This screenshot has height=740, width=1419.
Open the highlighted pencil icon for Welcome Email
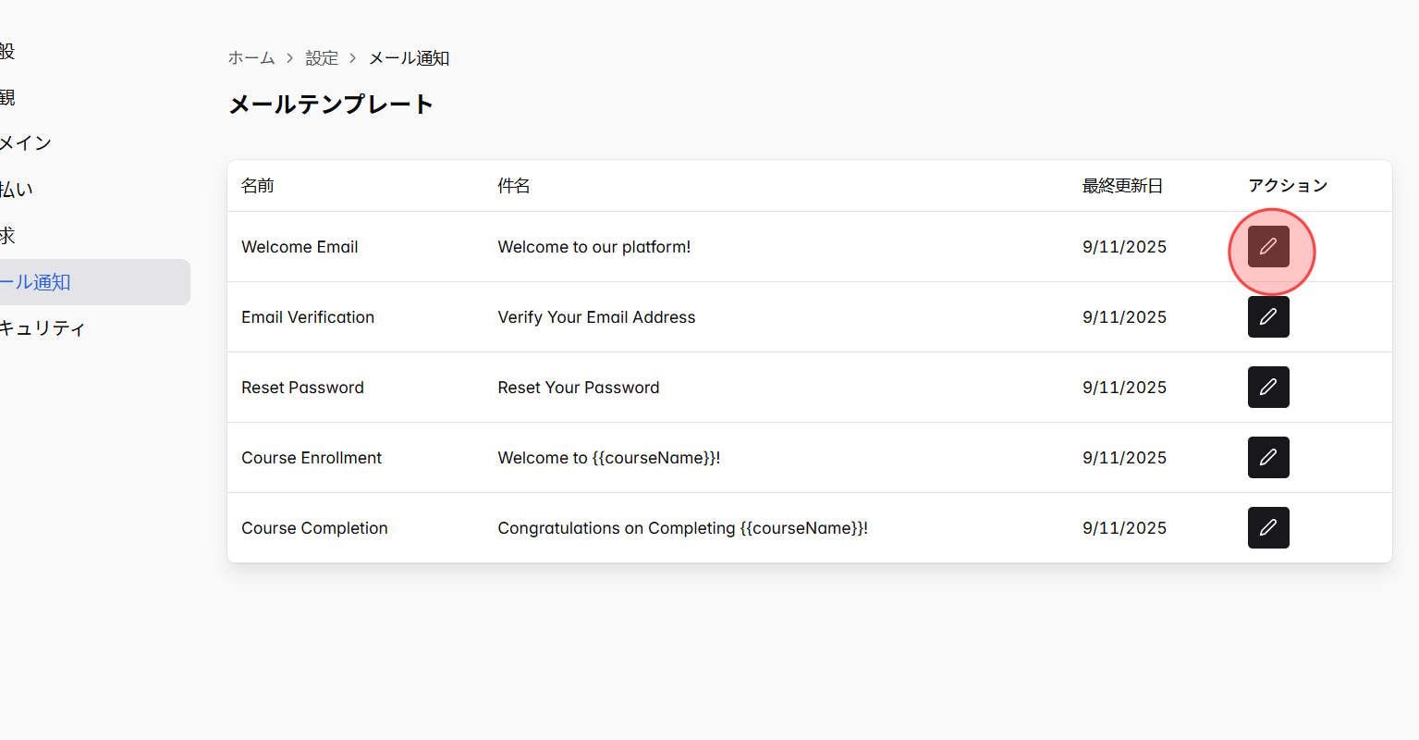pos(1268,246)
